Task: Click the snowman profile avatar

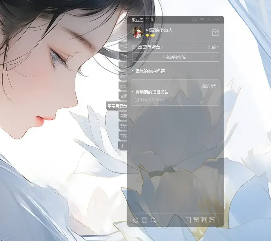Action: click(x=138, y=32)
